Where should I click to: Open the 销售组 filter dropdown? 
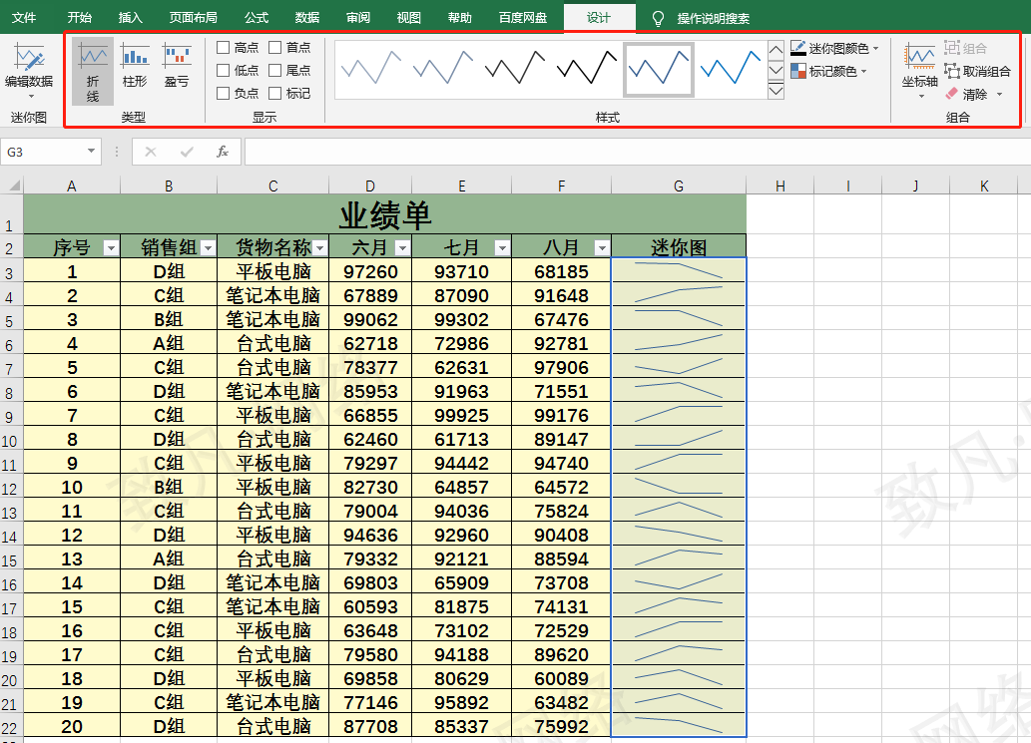click(x=208, y=247)
